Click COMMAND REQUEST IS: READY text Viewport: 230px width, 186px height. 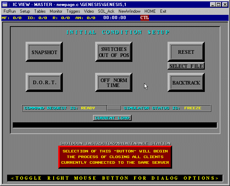(60, 108)
